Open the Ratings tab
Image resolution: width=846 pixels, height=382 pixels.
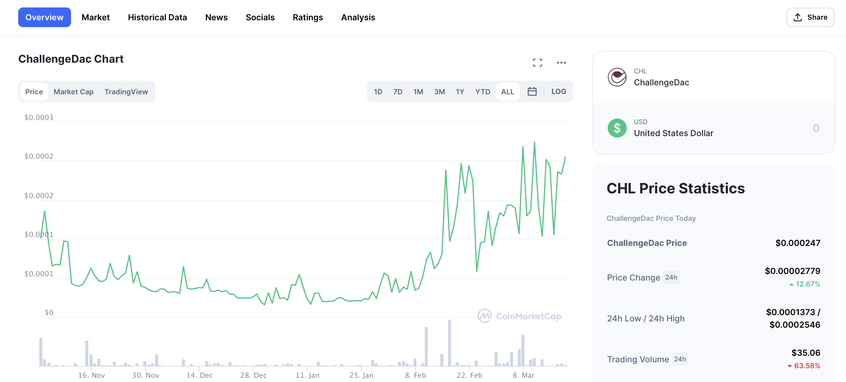(308, 17)
